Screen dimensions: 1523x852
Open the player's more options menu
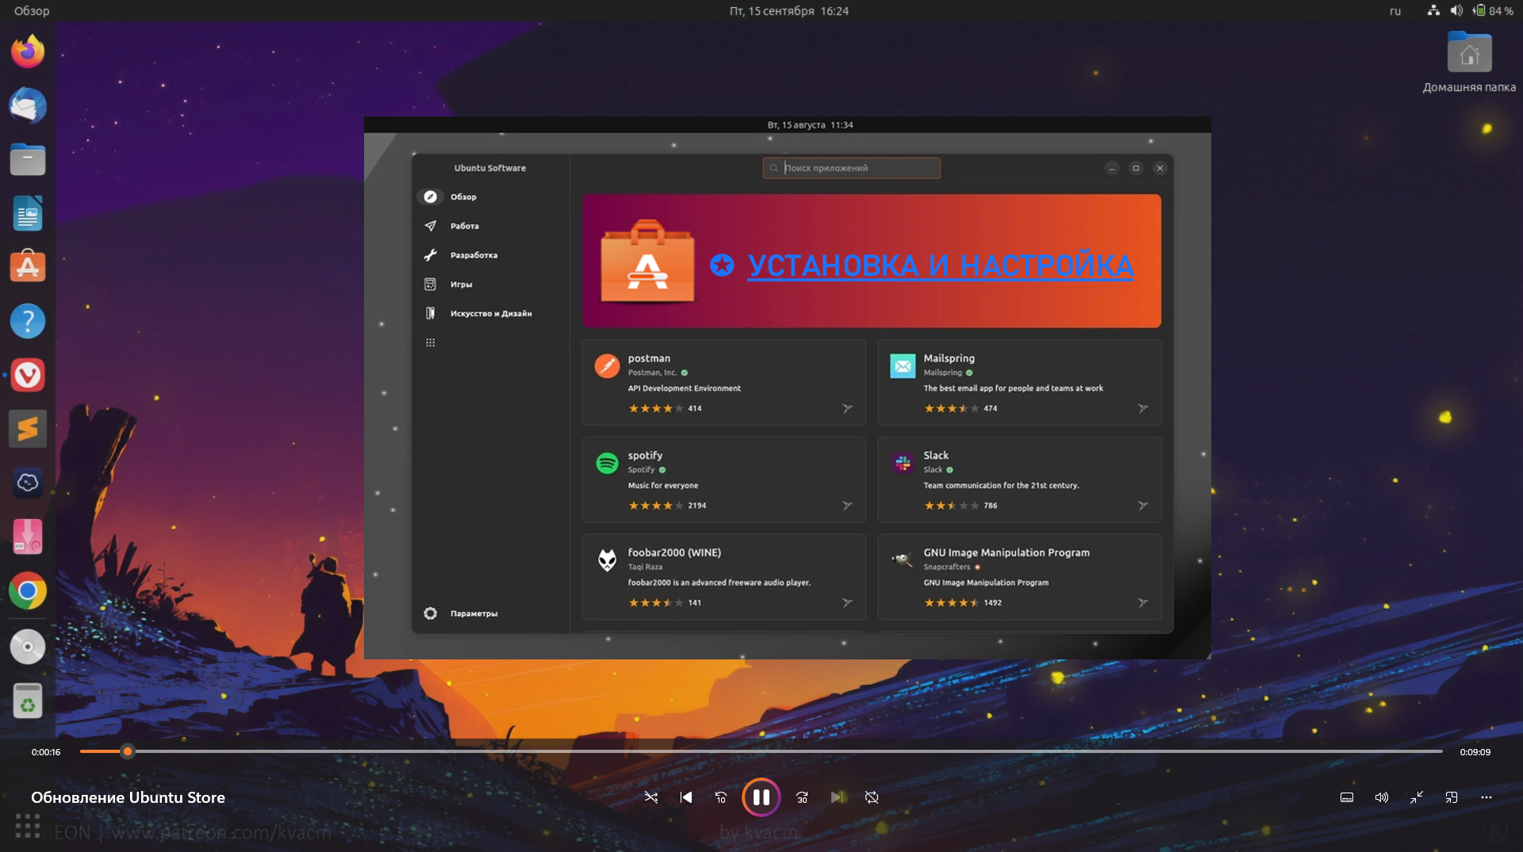tap(1487, 797)
